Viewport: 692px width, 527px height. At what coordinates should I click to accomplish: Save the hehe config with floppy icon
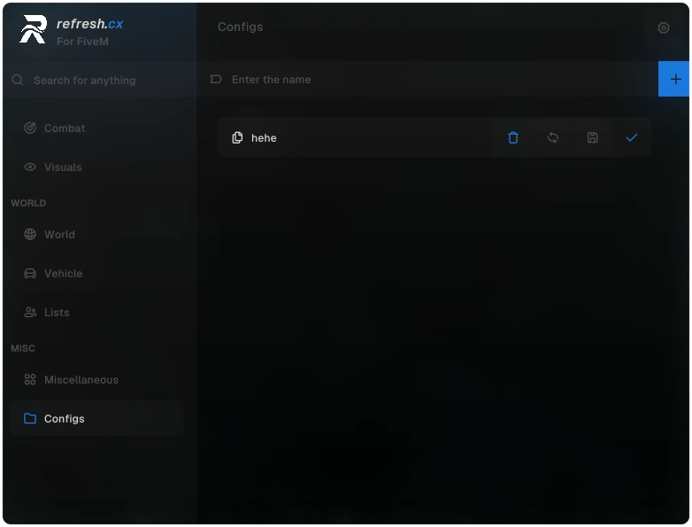(x=592, y=138)
